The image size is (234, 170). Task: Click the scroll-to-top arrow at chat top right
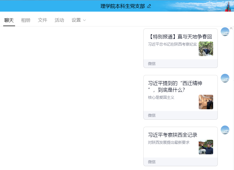(x=231, y=28)
